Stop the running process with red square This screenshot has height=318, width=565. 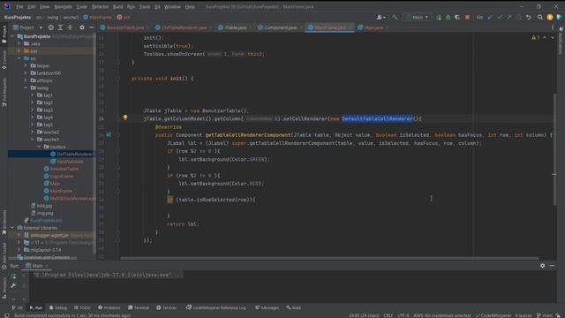(x=467, y=17)
